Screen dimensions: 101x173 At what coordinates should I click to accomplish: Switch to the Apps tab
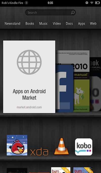click(82, 24)
